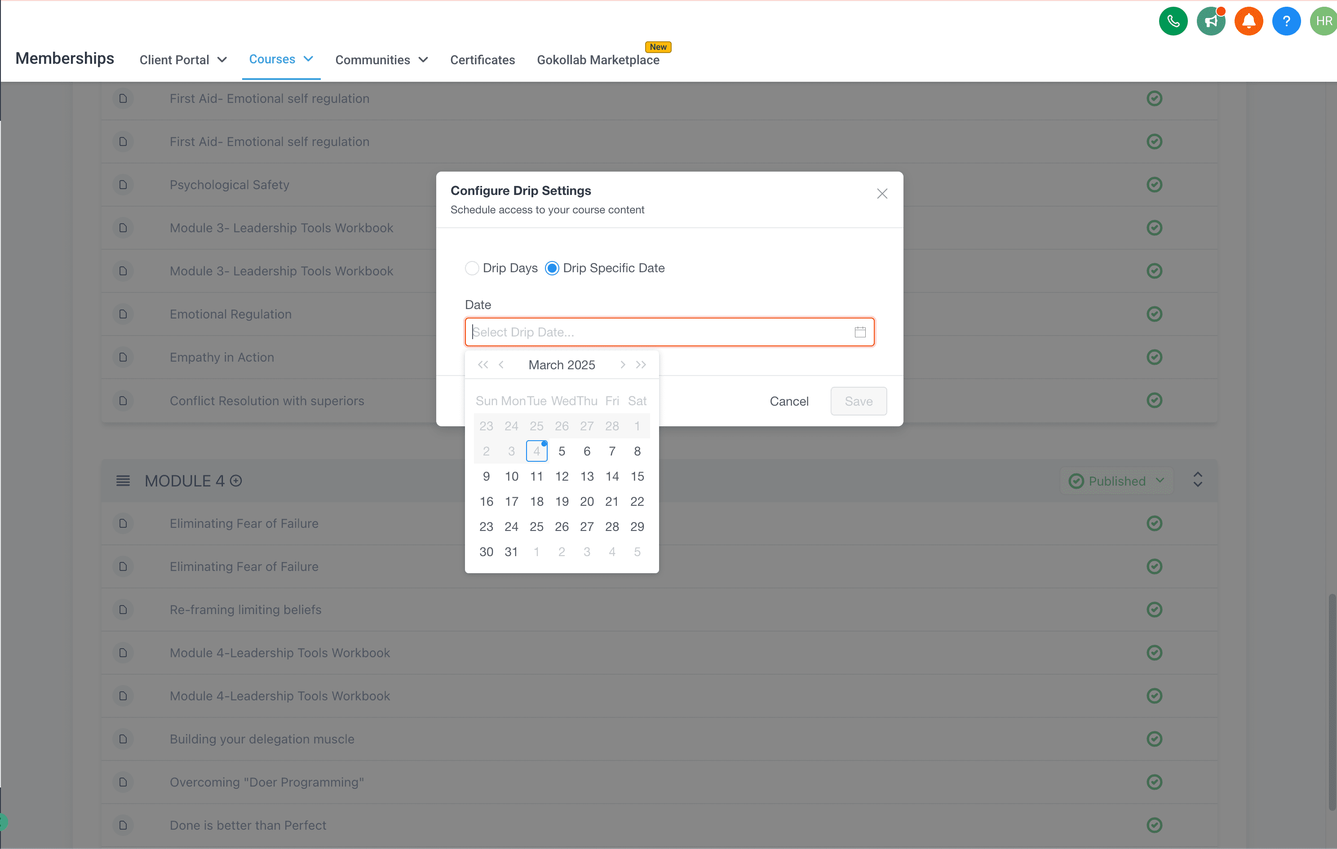Click the March 2025 month header
Image resolution: width=1337 pixels, height=849 pixels.
click(x=561, y=365)
